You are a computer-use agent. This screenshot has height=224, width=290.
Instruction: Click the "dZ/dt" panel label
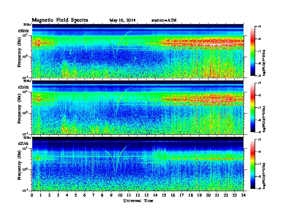click(23, 143)
